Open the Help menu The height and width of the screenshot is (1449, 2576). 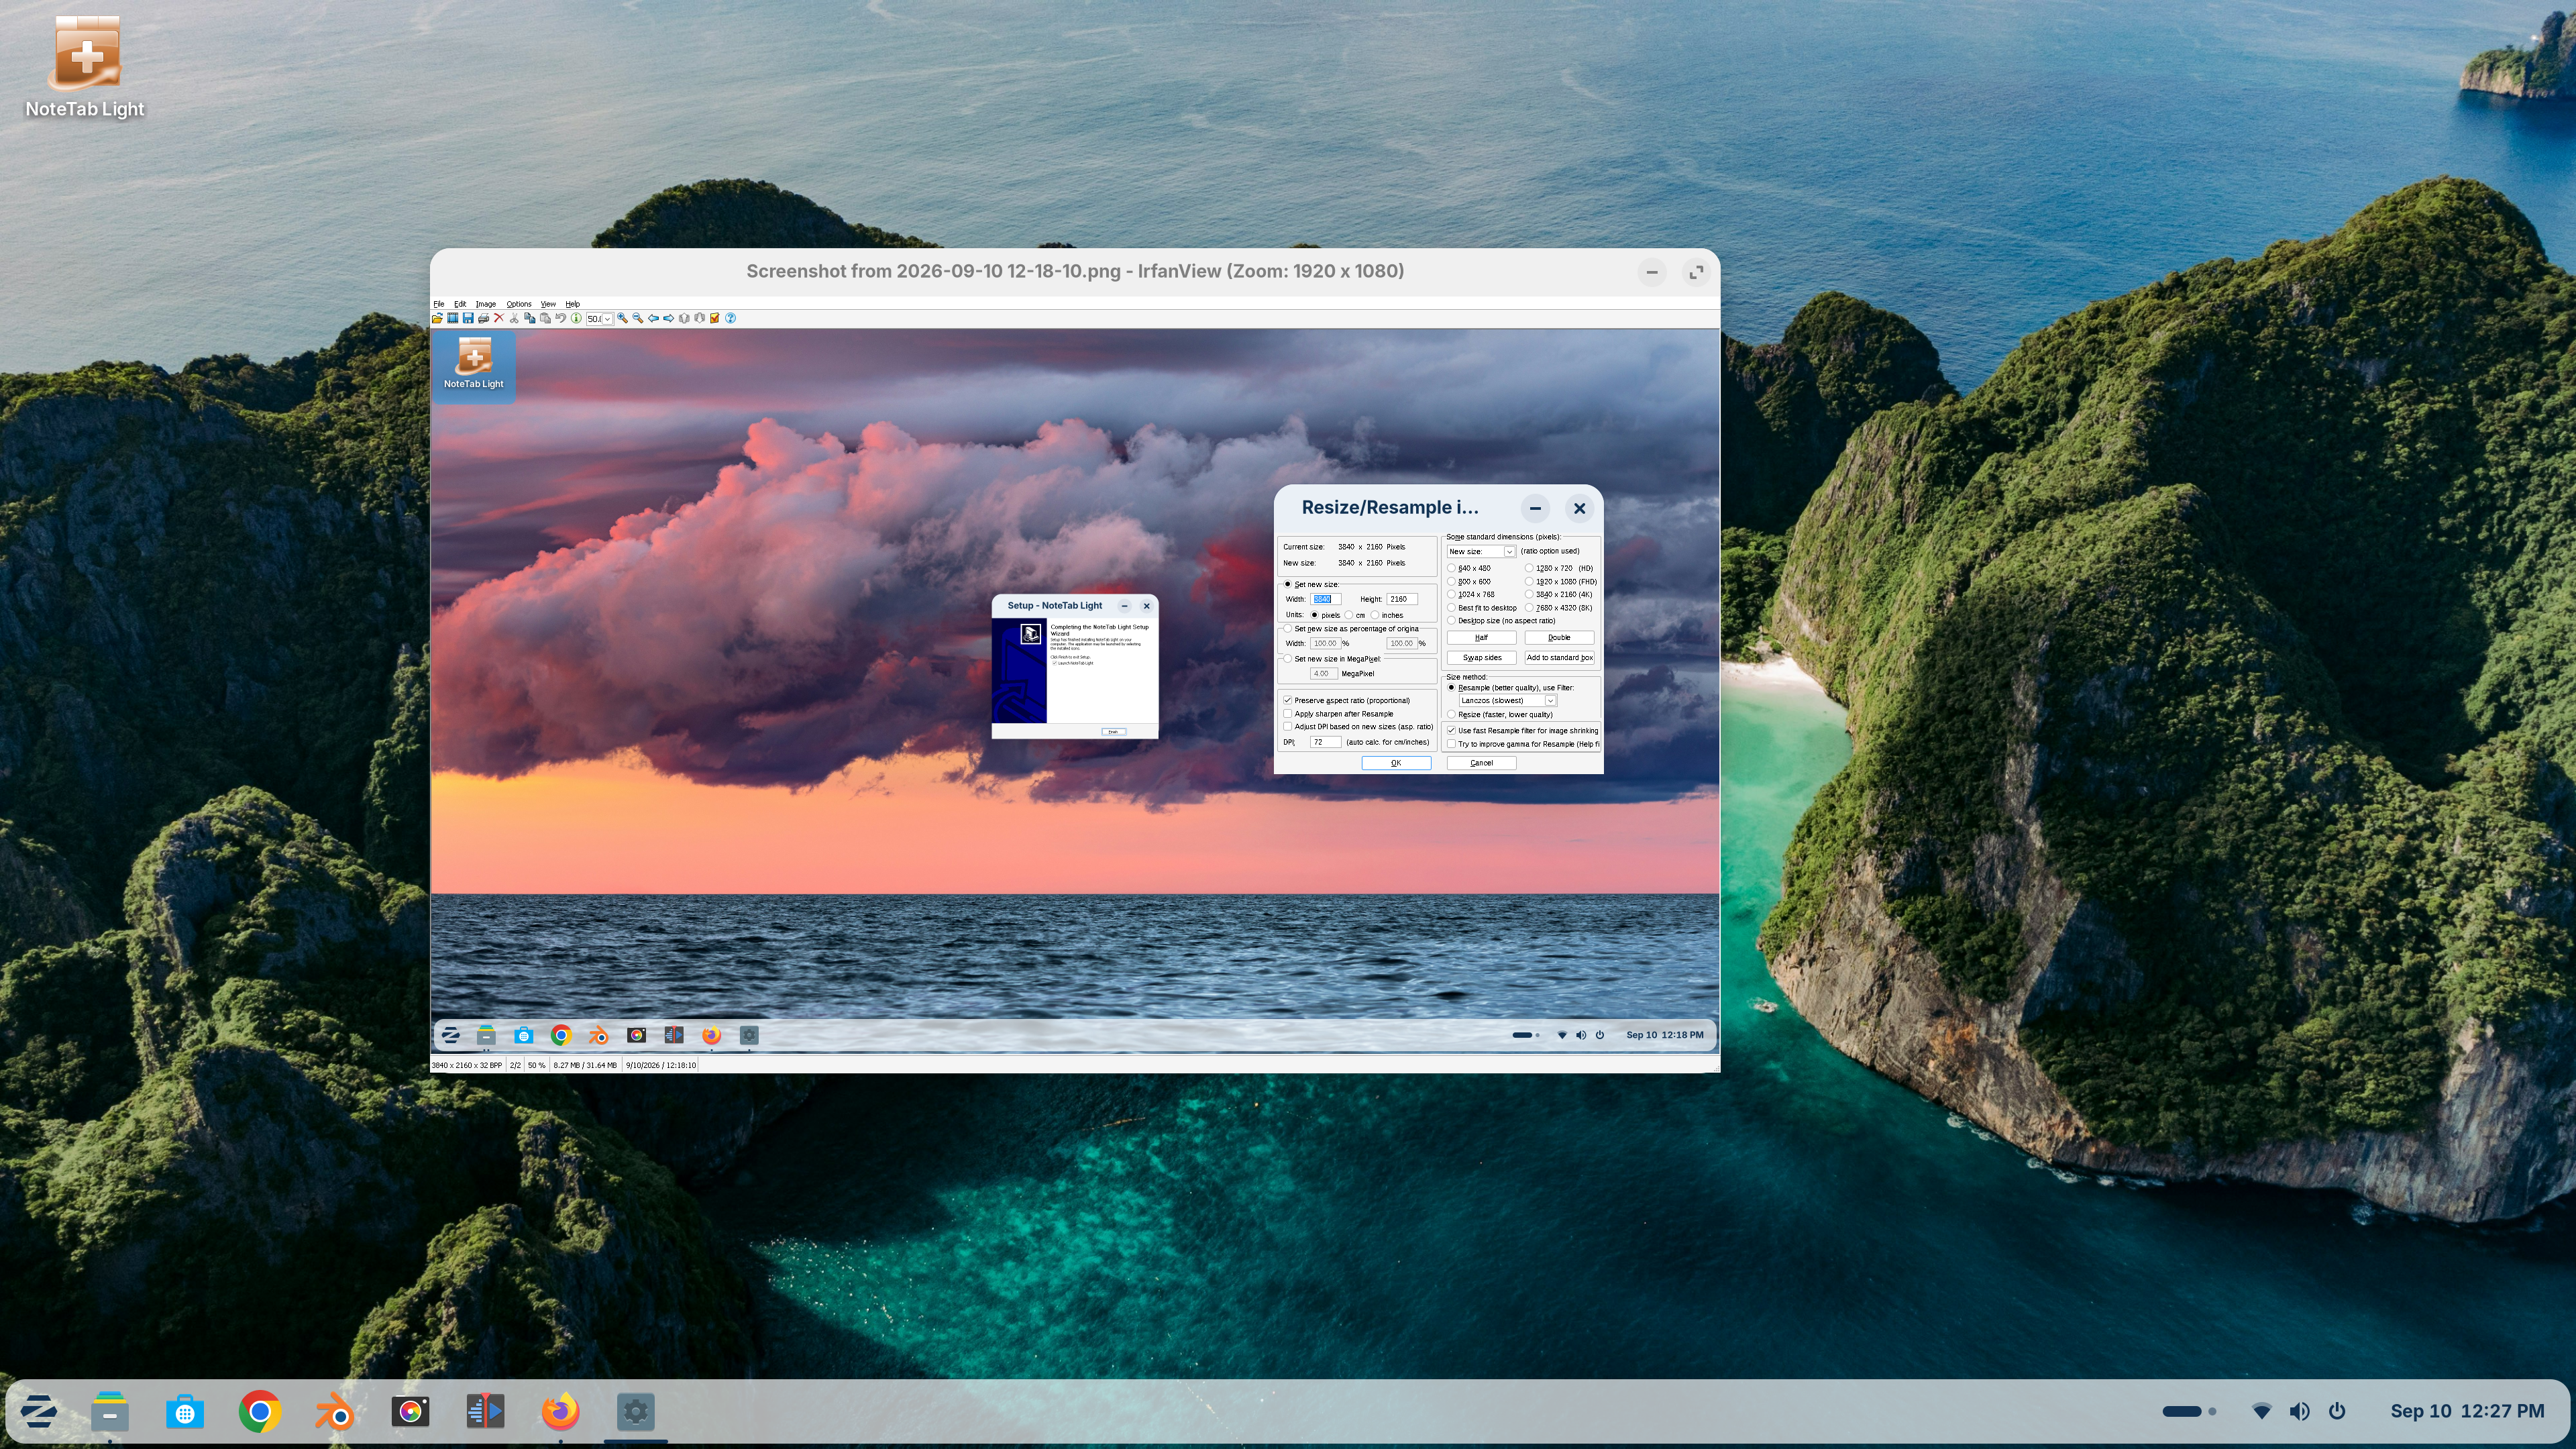[x=573, y=304]
